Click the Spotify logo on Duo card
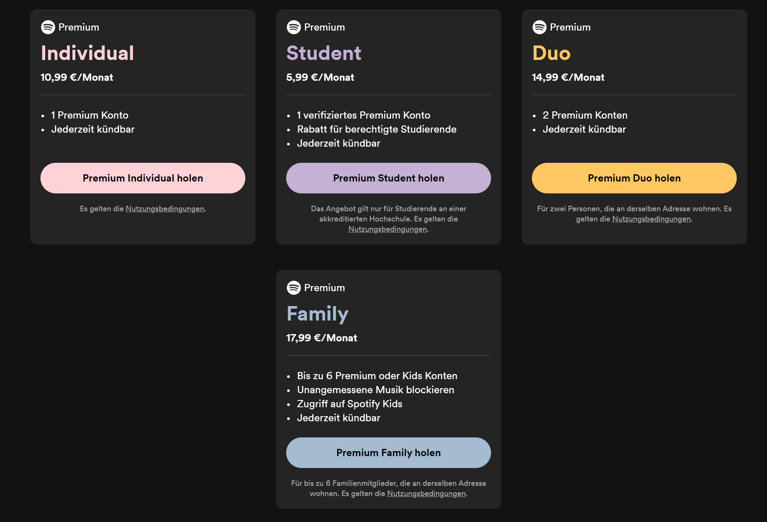This screenshot has width=767, height=522. tap(540, 27)
